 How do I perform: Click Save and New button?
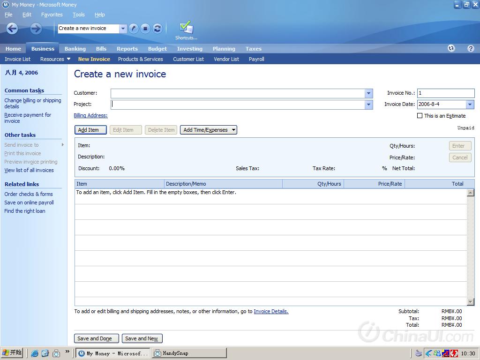pos(142,338)
